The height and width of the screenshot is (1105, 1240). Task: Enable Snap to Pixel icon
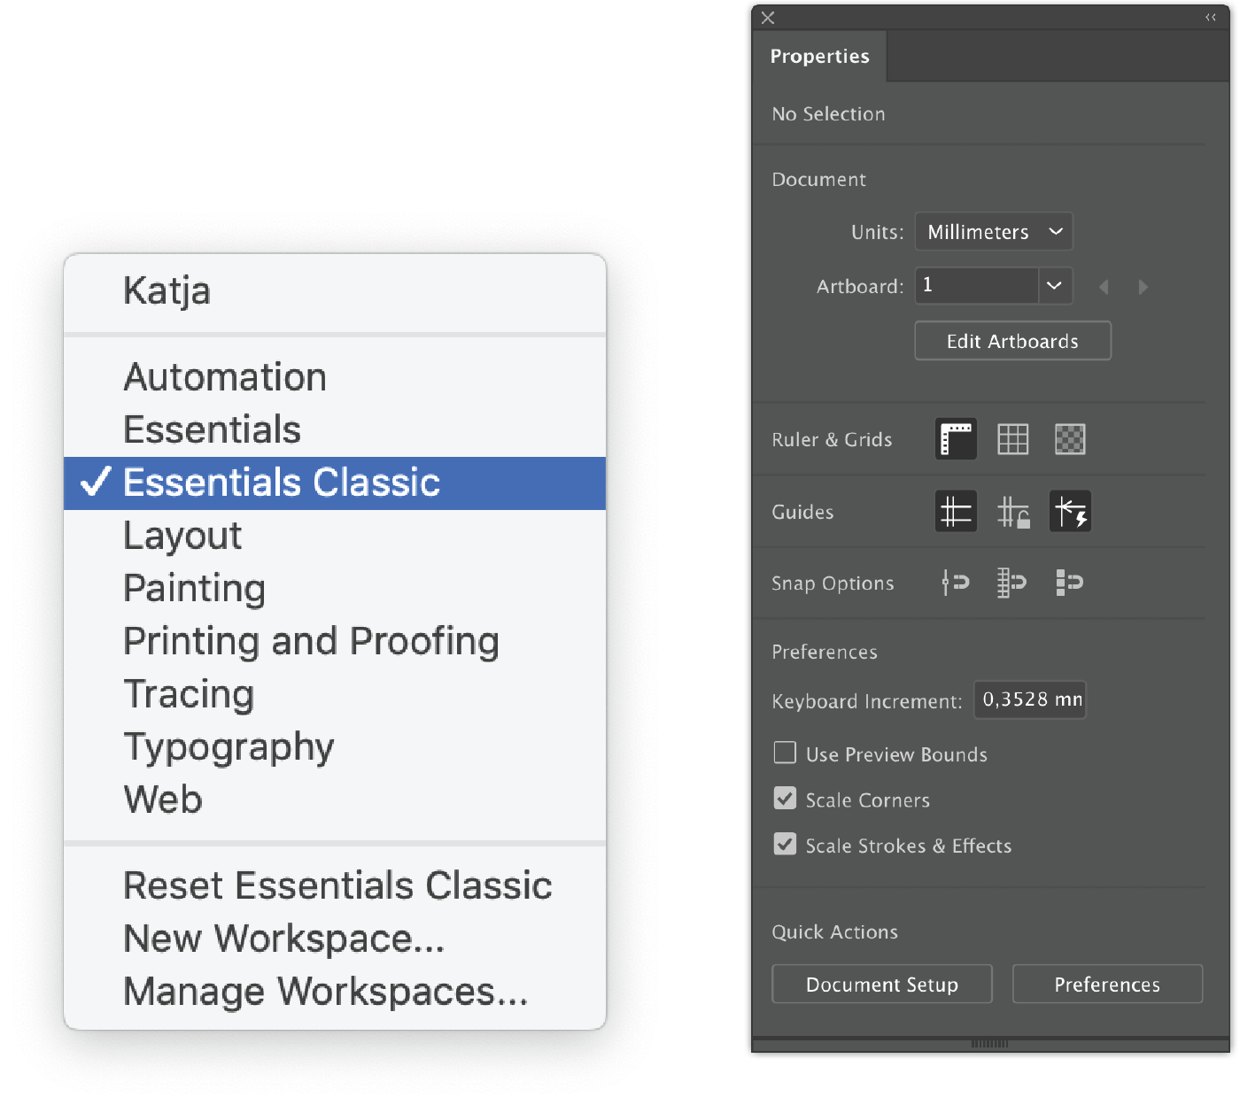coord(1070,583)
